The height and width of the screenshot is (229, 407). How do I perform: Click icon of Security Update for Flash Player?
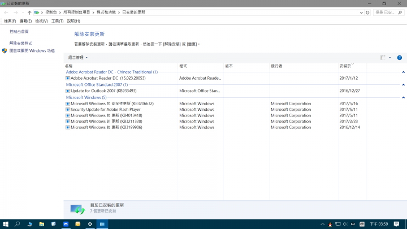[x=68, y=110]
